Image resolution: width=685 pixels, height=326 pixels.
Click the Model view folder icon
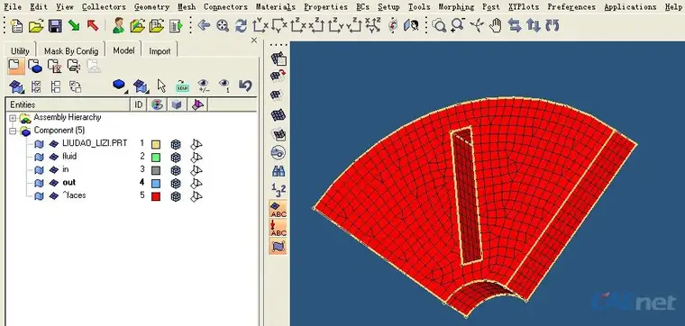(x=16, y=67)
